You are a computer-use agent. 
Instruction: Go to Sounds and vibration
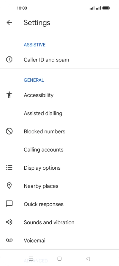(59, 222)
